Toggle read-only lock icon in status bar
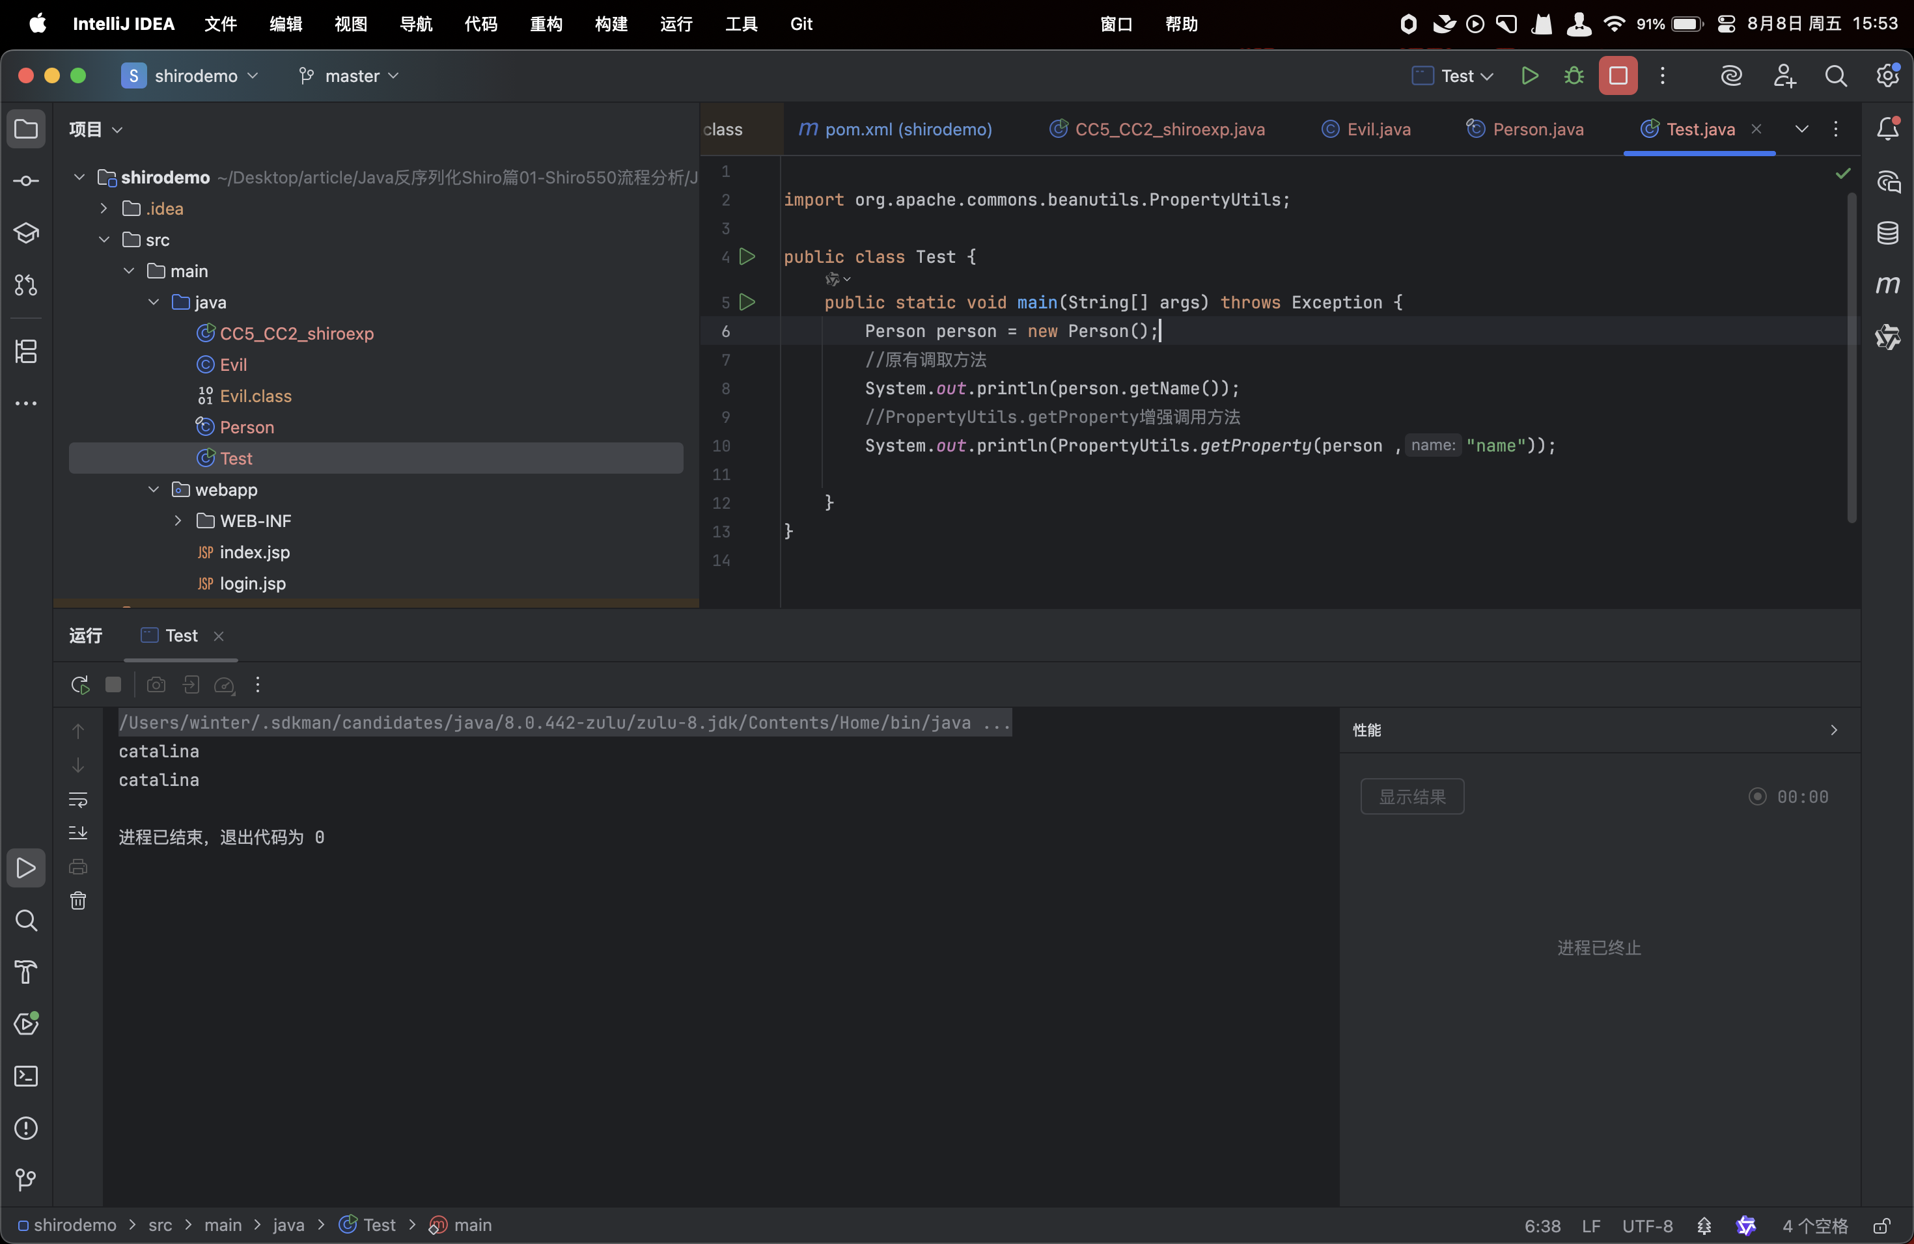The width and height of the screenshot is (1914, 1244). 1881,1226
